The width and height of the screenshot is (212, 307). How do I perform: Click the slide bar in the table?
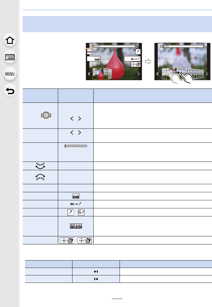76,146
